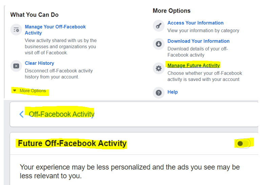This screenshot has width=265, height=185.
Task: Click the Help link text
Action: (172, 92)
